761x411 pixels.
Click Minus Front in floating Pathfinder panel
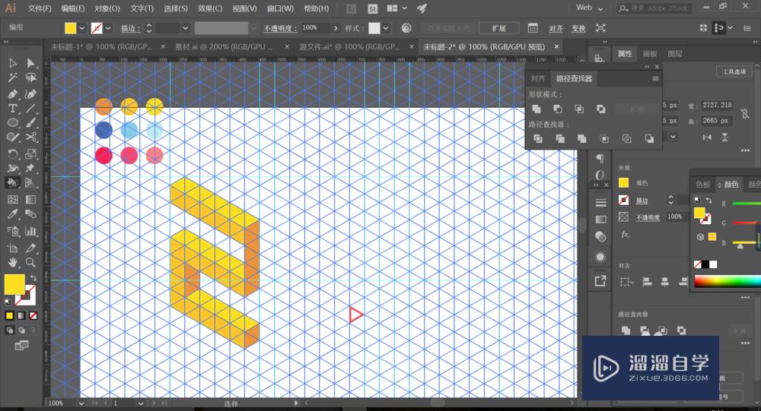pos(558,109)
